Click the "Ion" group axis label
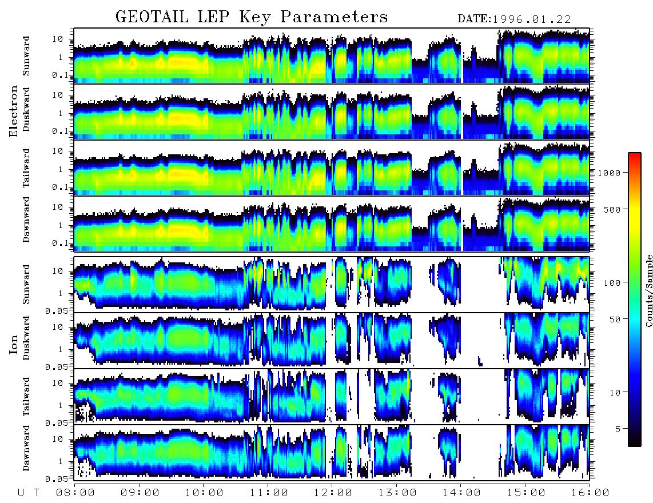 pos(14,345)
